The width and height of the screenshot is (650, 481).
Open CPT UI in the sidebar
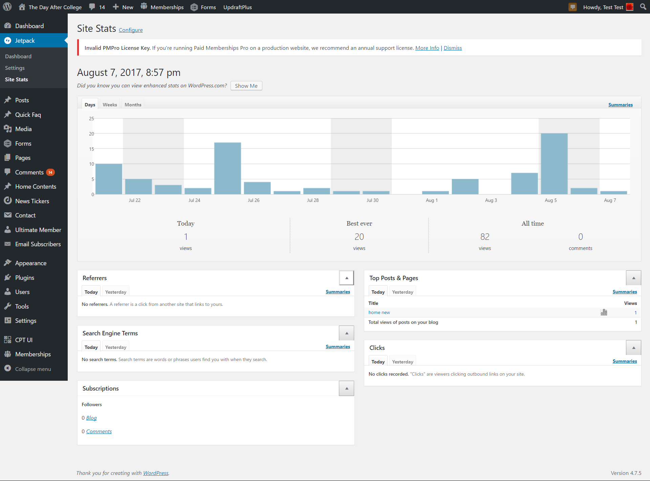click(24, 340)
